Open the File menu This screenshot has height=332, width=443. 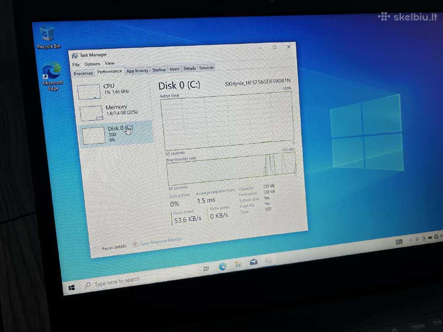[76, 65]
